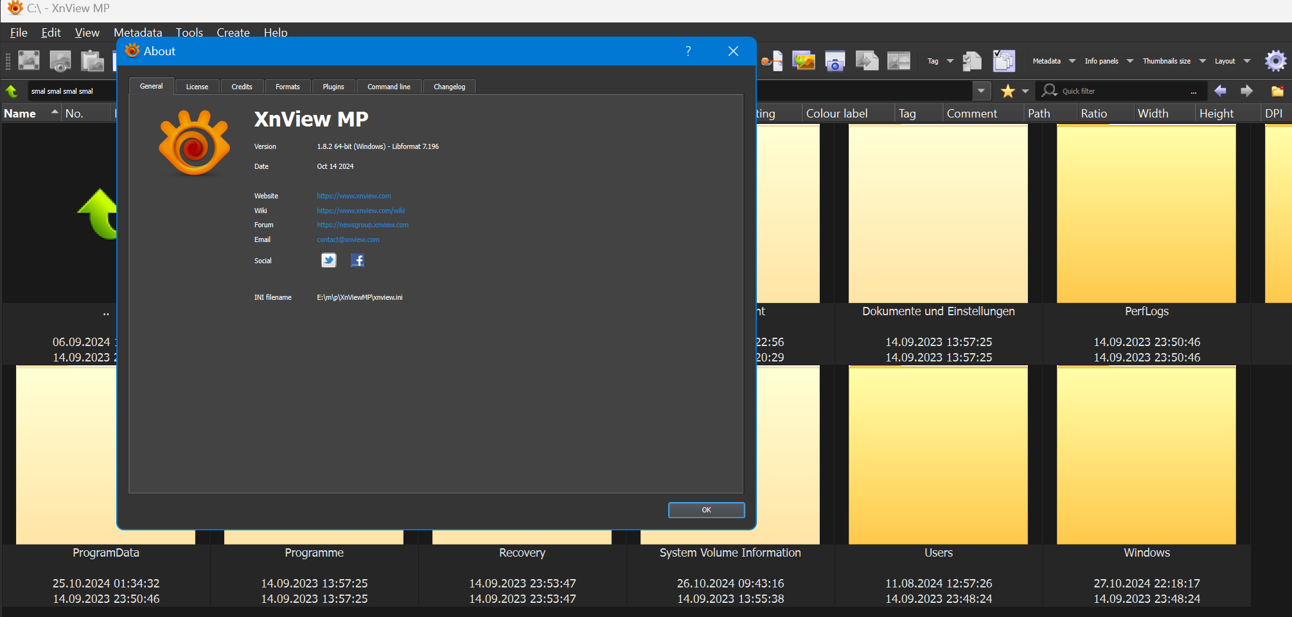Click the Fullscreen toolbar icon
The height and width of the screenshot is (617, 1292).
29,61
